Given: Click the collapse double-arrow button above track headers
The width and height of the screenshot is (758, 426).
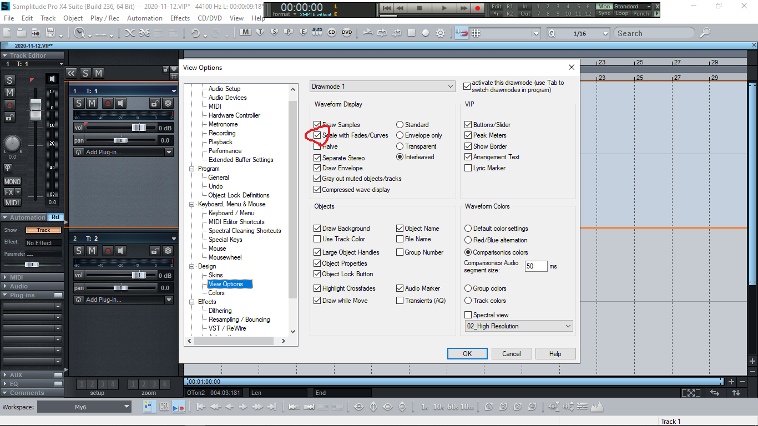Looking at the screenshot, I should click(x=71, y=73).
